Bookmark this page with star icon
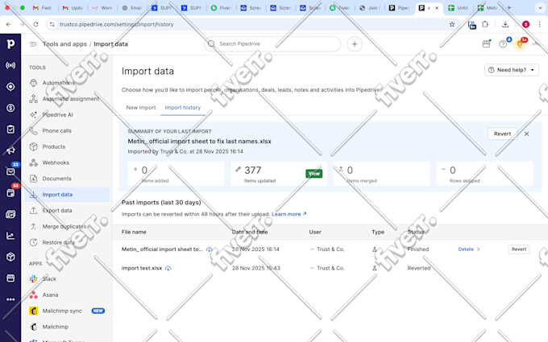Image resolution: width=548 pixels, height=342 pixels. pos(452,24)
